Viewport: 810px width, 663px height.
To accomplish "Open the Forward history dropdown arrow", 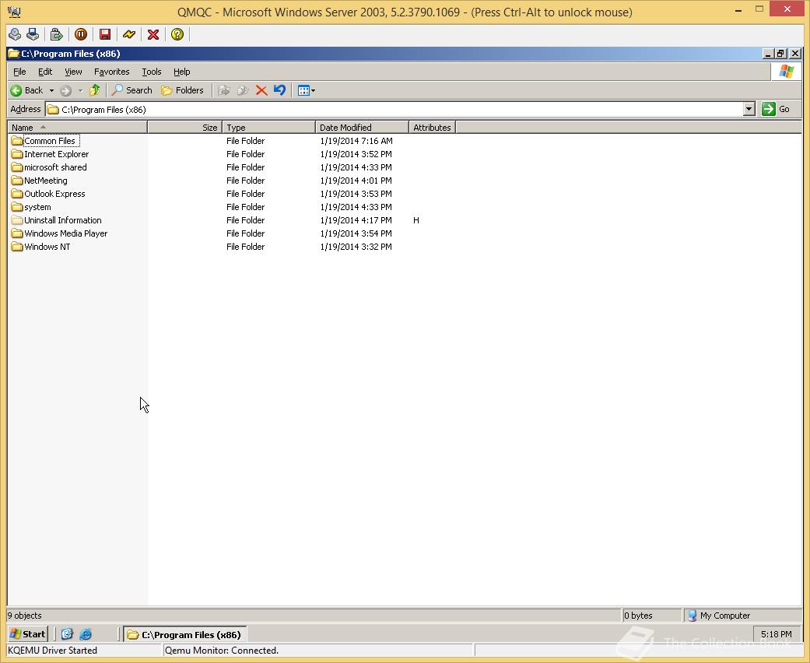I will [80, 90].
